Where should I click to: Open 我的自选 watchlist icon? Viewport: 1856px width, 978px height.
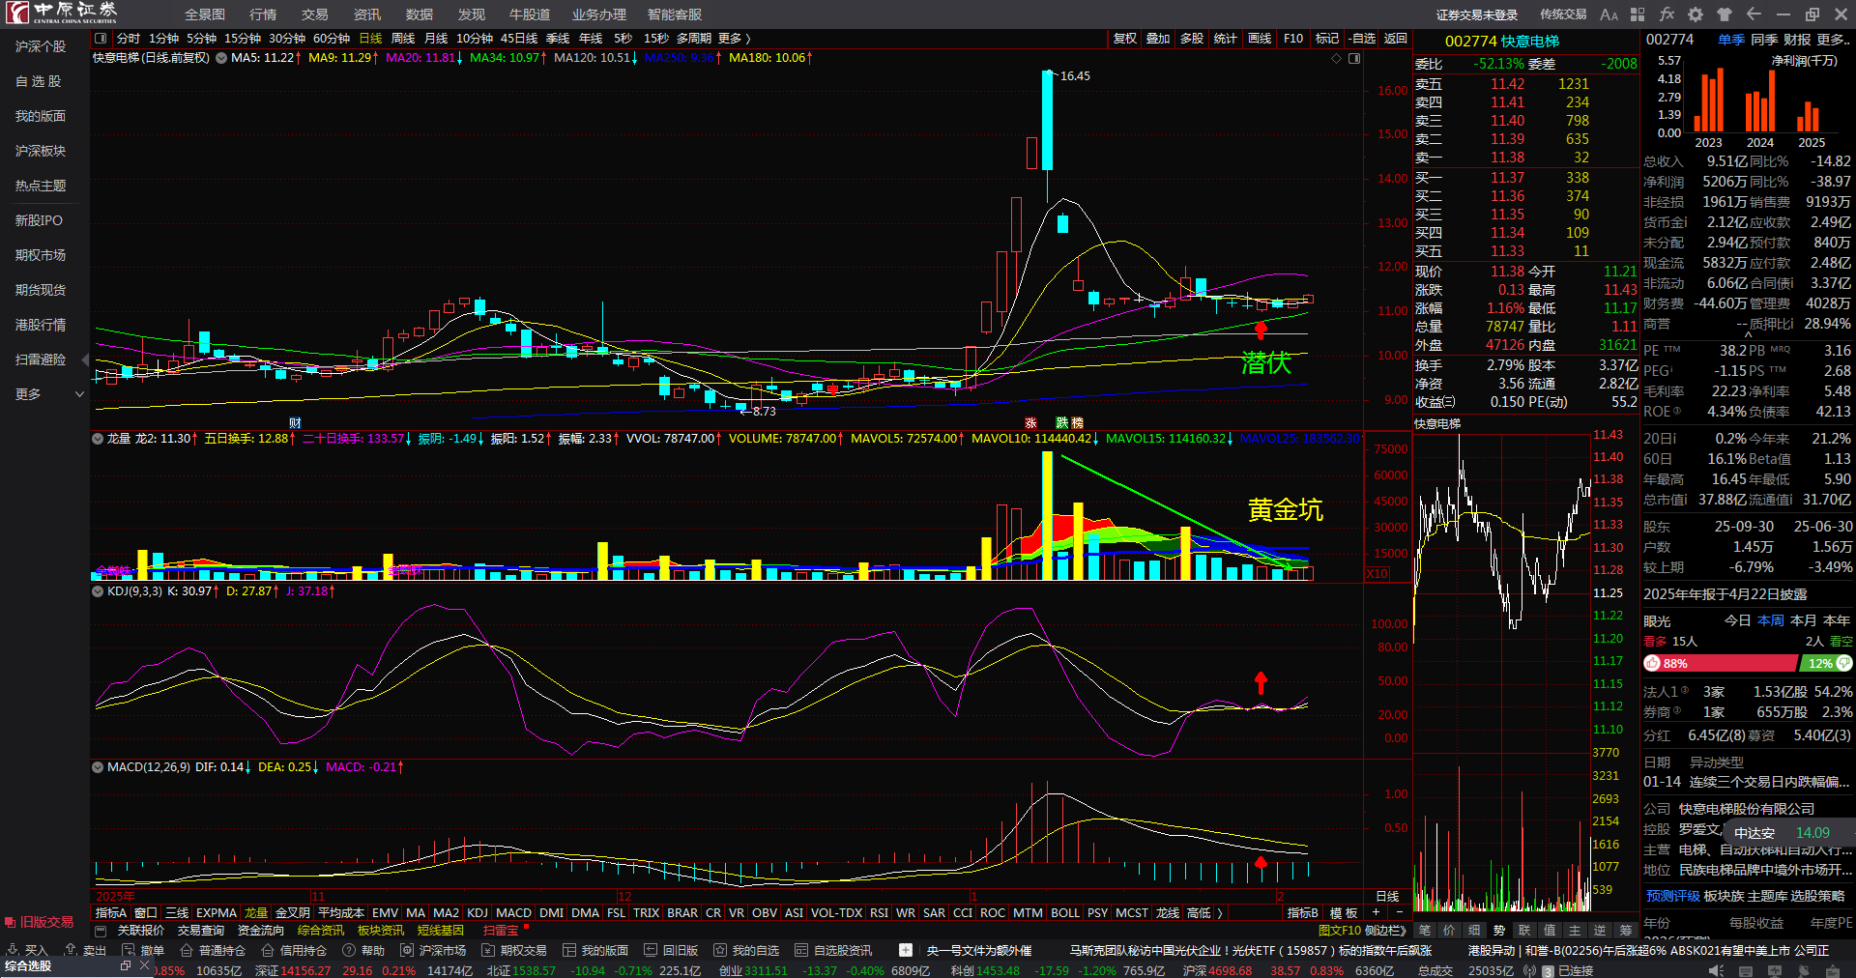click(x=720, y=950)
